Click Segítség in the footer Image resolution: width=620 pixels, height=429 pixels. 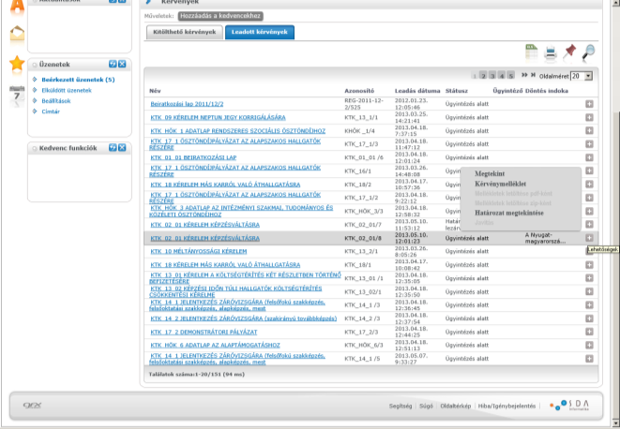coord(401,406)
